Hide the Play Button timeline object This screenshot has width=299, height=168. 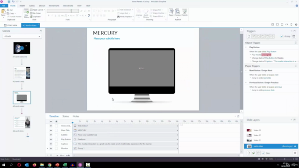[51, 139]
